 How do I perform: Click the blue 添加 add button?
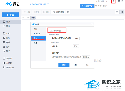click(x=10, y=15)
